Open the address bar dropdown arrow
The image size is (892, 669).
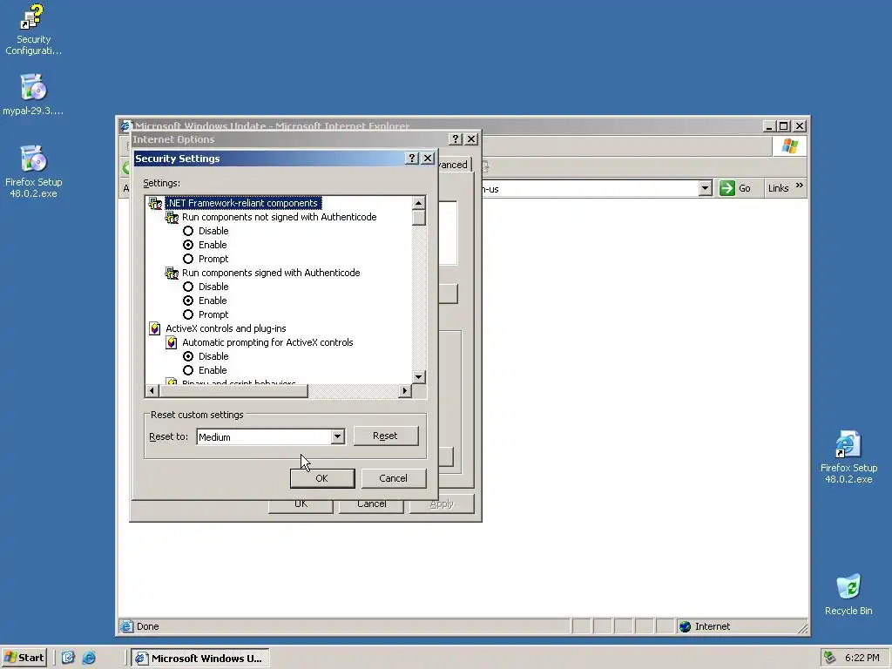coord(705,188)
